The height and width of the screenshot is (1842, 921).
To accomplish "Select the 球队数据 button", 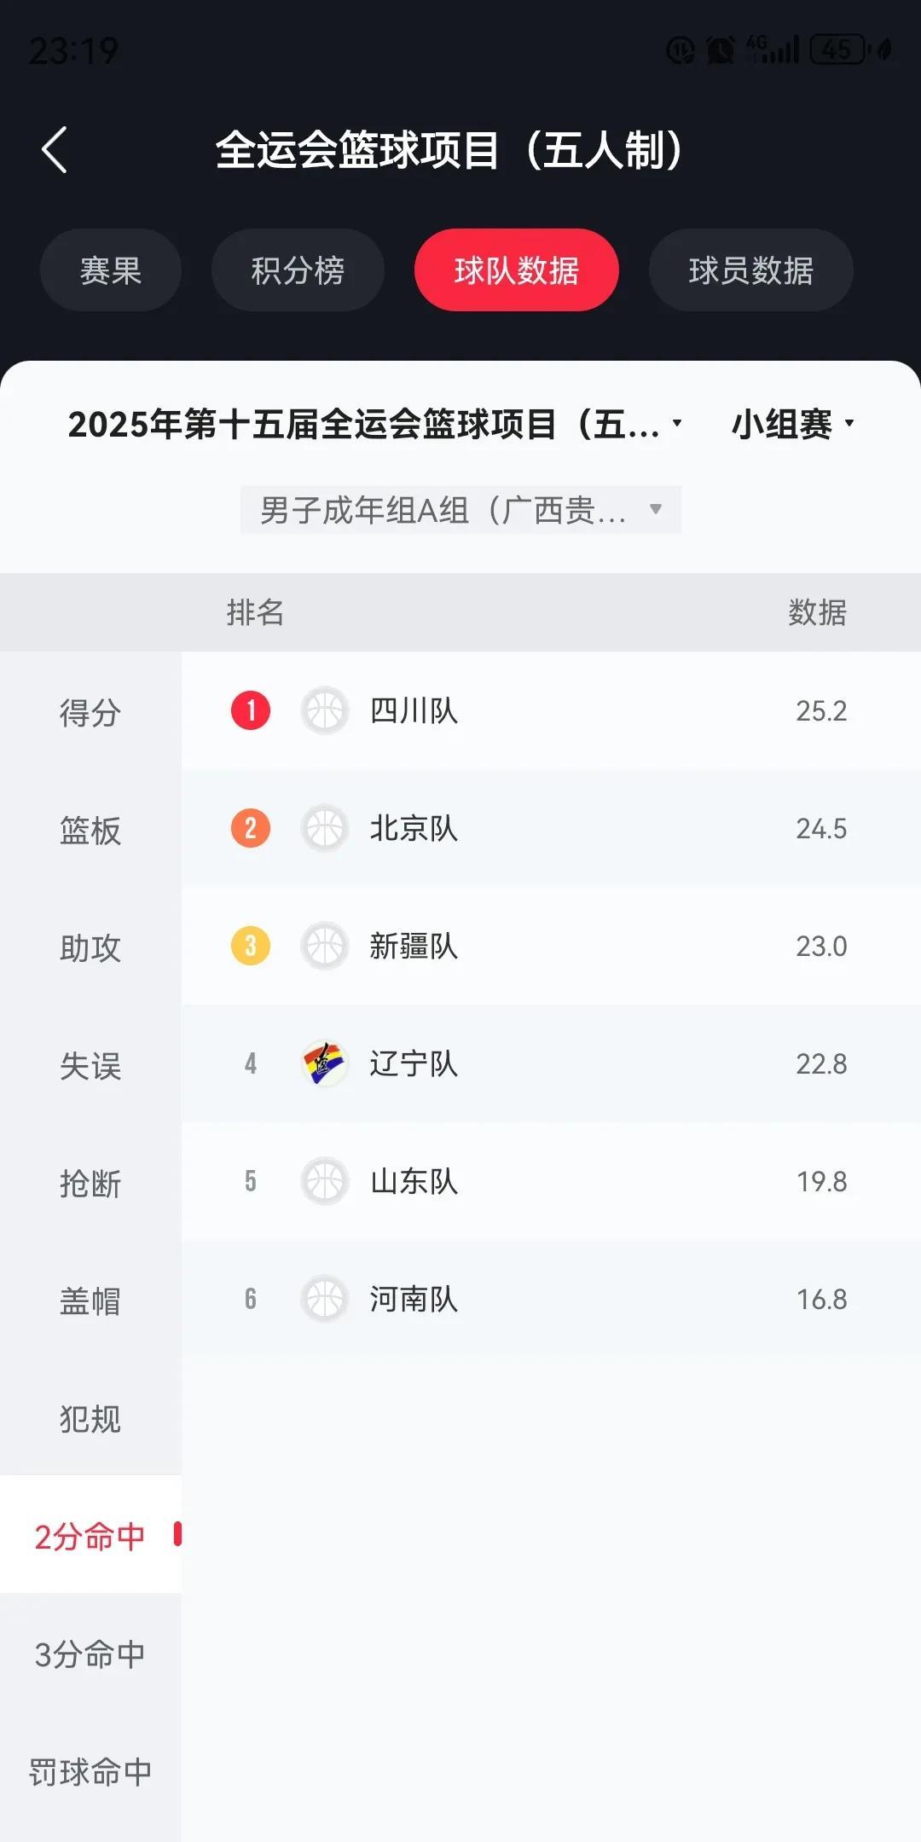I will (x=516, y=270).
